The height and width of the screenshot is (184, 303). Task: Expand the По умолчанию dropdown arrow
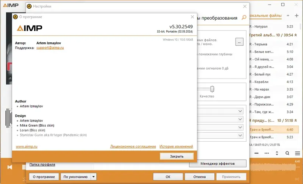coord(94,177)
